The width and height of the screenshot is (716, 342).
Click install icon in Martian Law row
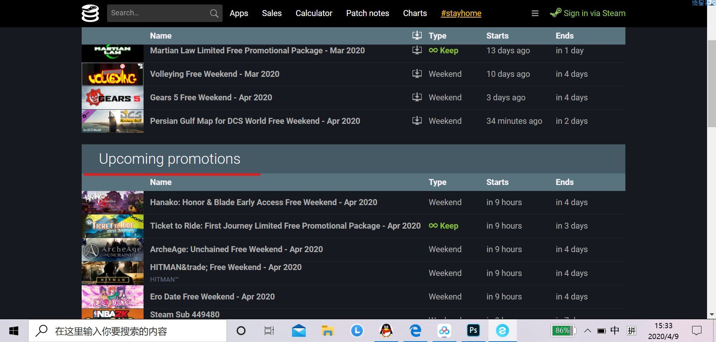tap(417, 50)
